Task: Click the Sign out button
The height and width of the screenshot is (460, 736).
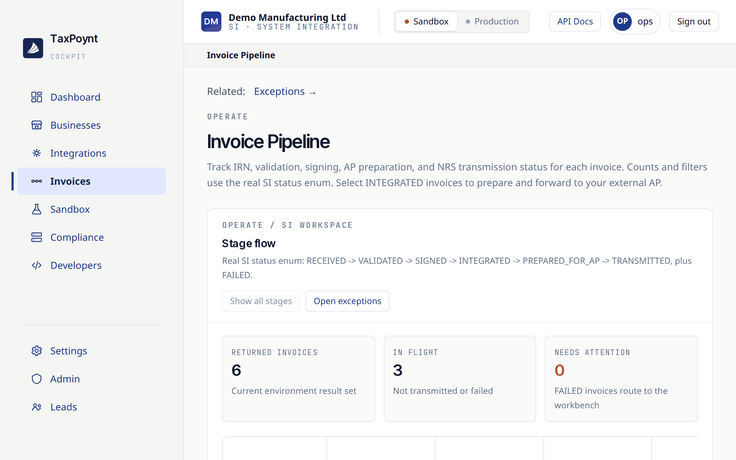Action: [x=694, y=22]
